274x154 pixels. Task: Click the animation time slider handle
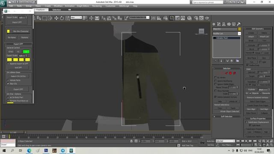13,133
